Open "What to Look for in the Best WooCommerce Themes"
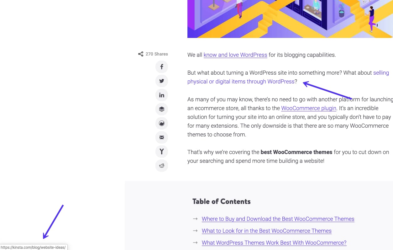 pos(266,231)
